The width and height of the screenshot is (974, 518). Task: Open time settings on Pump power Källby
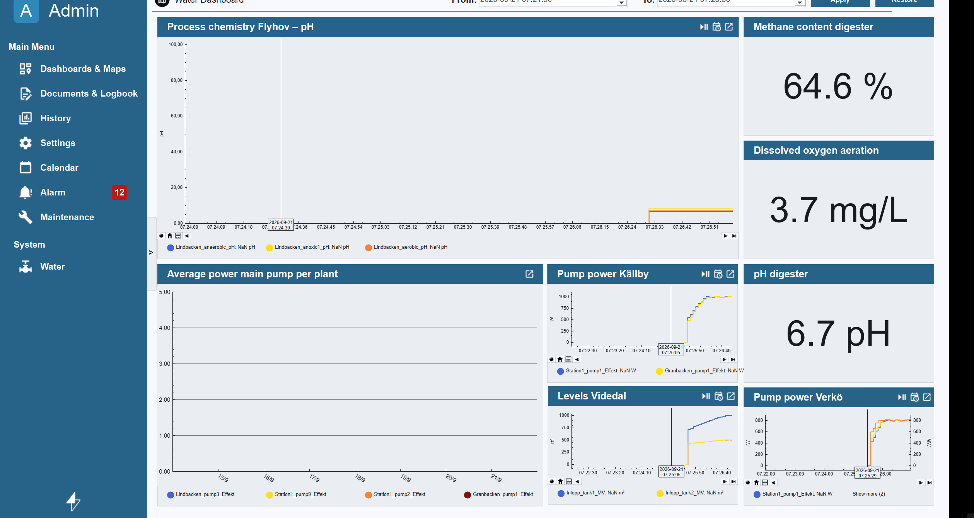tap(718, 274)
